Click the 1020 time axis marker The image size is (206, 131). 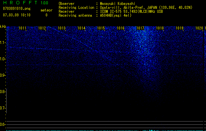point(199,28)
